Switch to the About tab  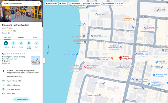tap(35, 37)
